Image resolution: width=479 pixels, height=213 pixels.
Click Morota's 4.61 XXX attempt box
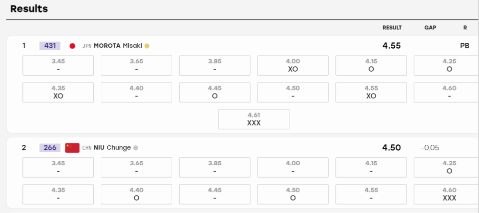click(253, 119)
